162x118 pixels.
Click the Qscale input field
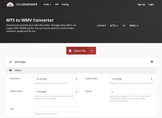(132, 92)
